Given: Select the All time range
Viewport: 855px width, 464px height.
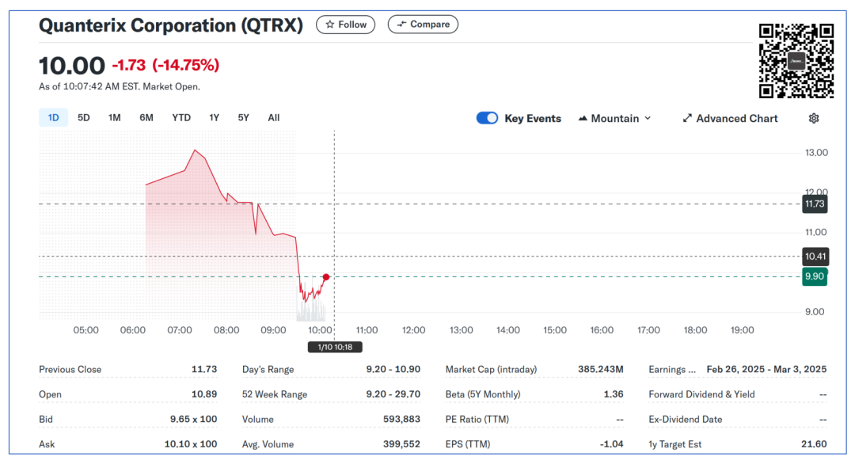Looking at the screenshot, I should click(x=273, y=118).
